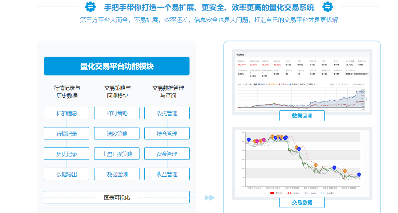
Task: Click the start date field 2017-01-02
Action: coord(342,84)
